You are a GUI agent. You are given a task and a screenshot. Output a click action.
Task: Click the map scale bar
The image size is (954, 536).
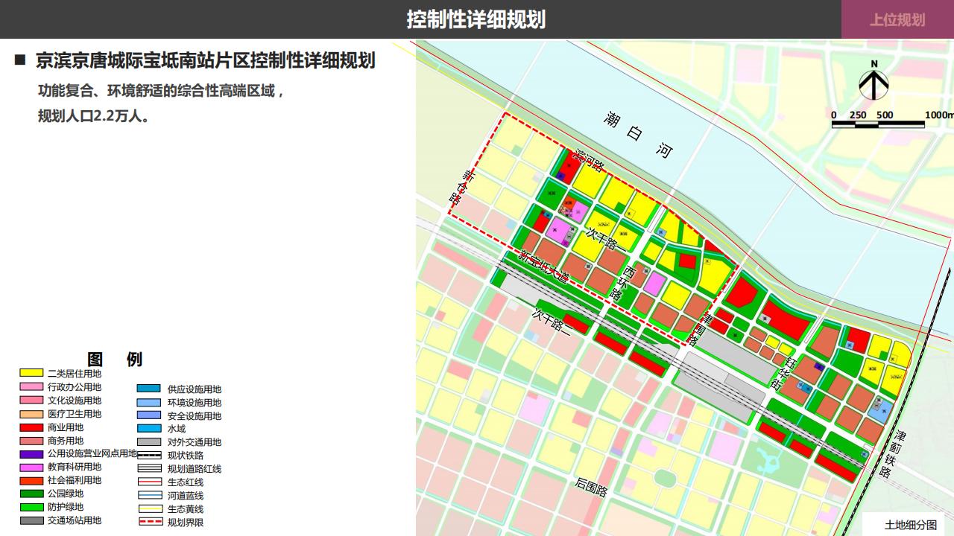(878, 124)
